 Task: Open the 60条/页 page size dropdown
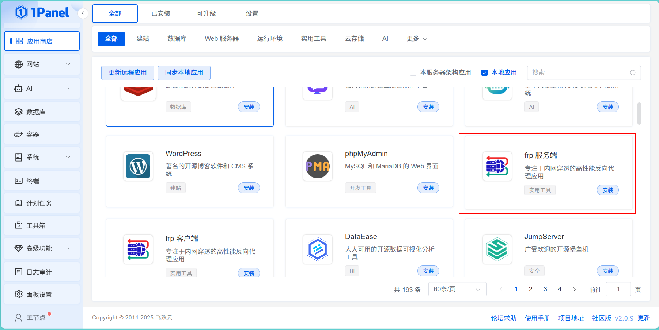point(457,289)
